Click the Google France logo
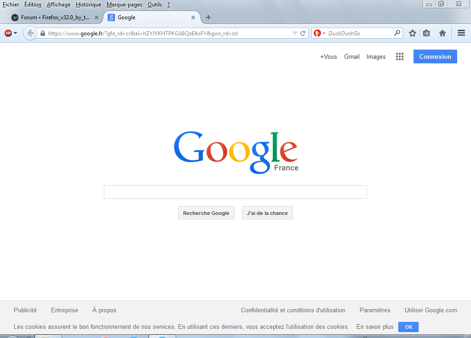Image resolution: width=471 pixels, height=338 pixels. point(236,152)
